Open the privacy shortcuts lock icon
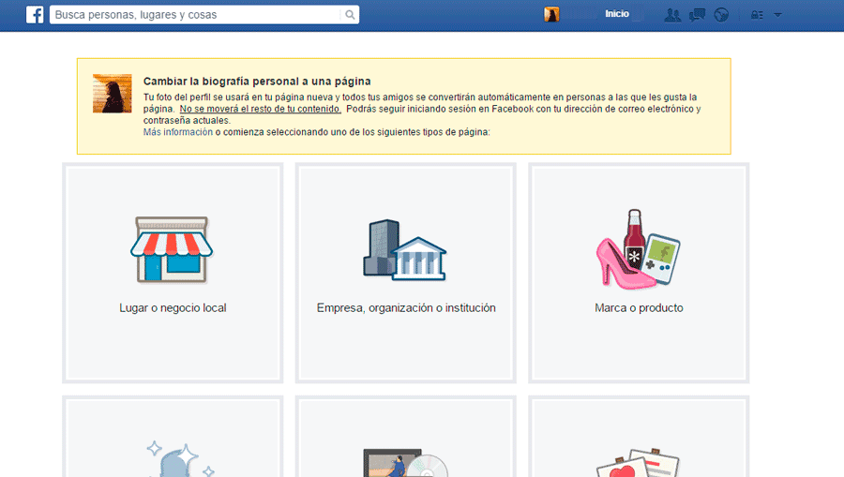844x477 pixels. [758, 15]
